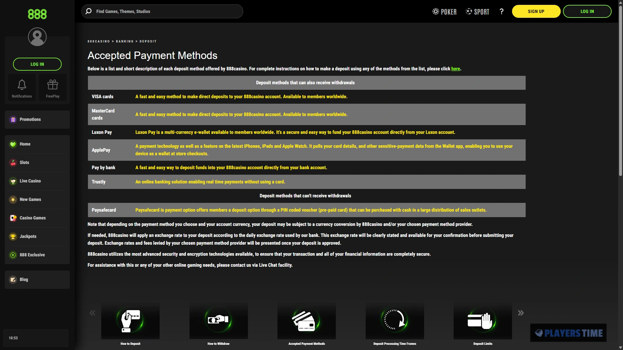623x350 pixels.
Task: Open the New Games menu item
Action: 37,200
